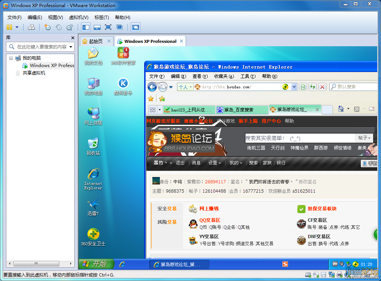Select the Internet Explorer desktop icon
The width and height of the screenshot is (381, 281).
93,179
